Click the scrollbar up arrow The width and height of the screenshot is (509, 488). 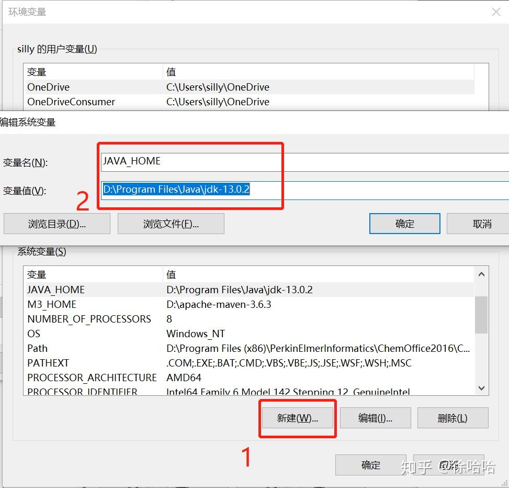click(x=481, y=273)
